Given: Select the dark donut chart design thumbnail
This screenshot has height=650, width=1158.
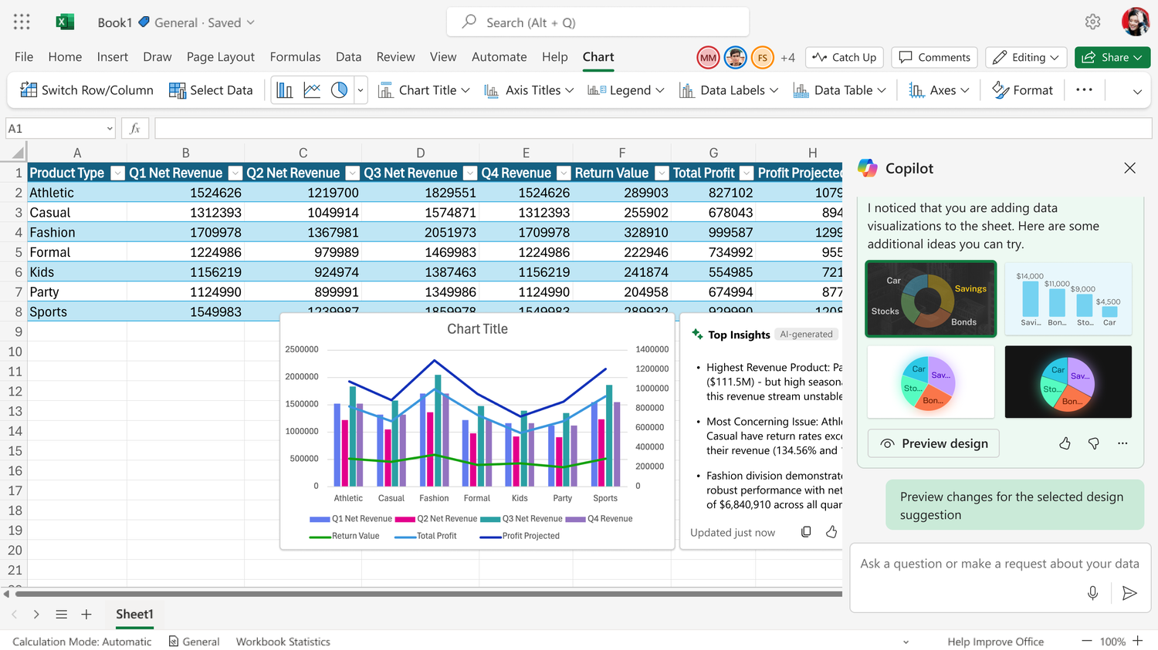Looking at the screenshot, I should [931, 299].
